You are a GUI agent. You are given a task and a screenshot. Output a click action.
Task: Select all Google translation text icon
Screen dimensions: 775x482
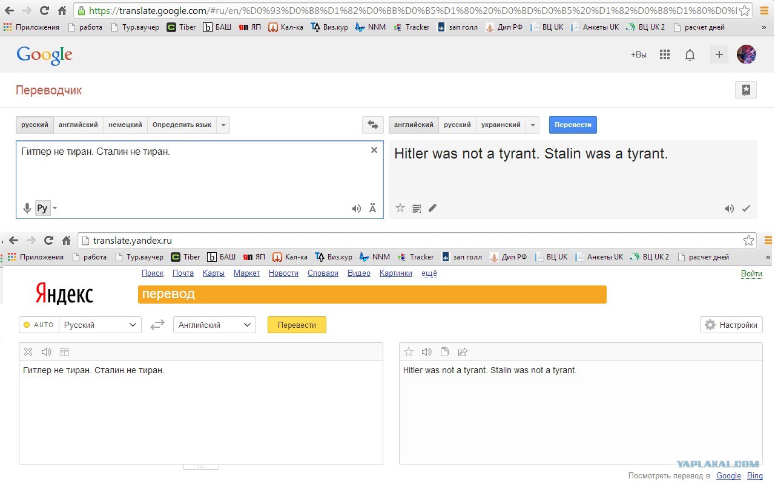click(416, 208)
